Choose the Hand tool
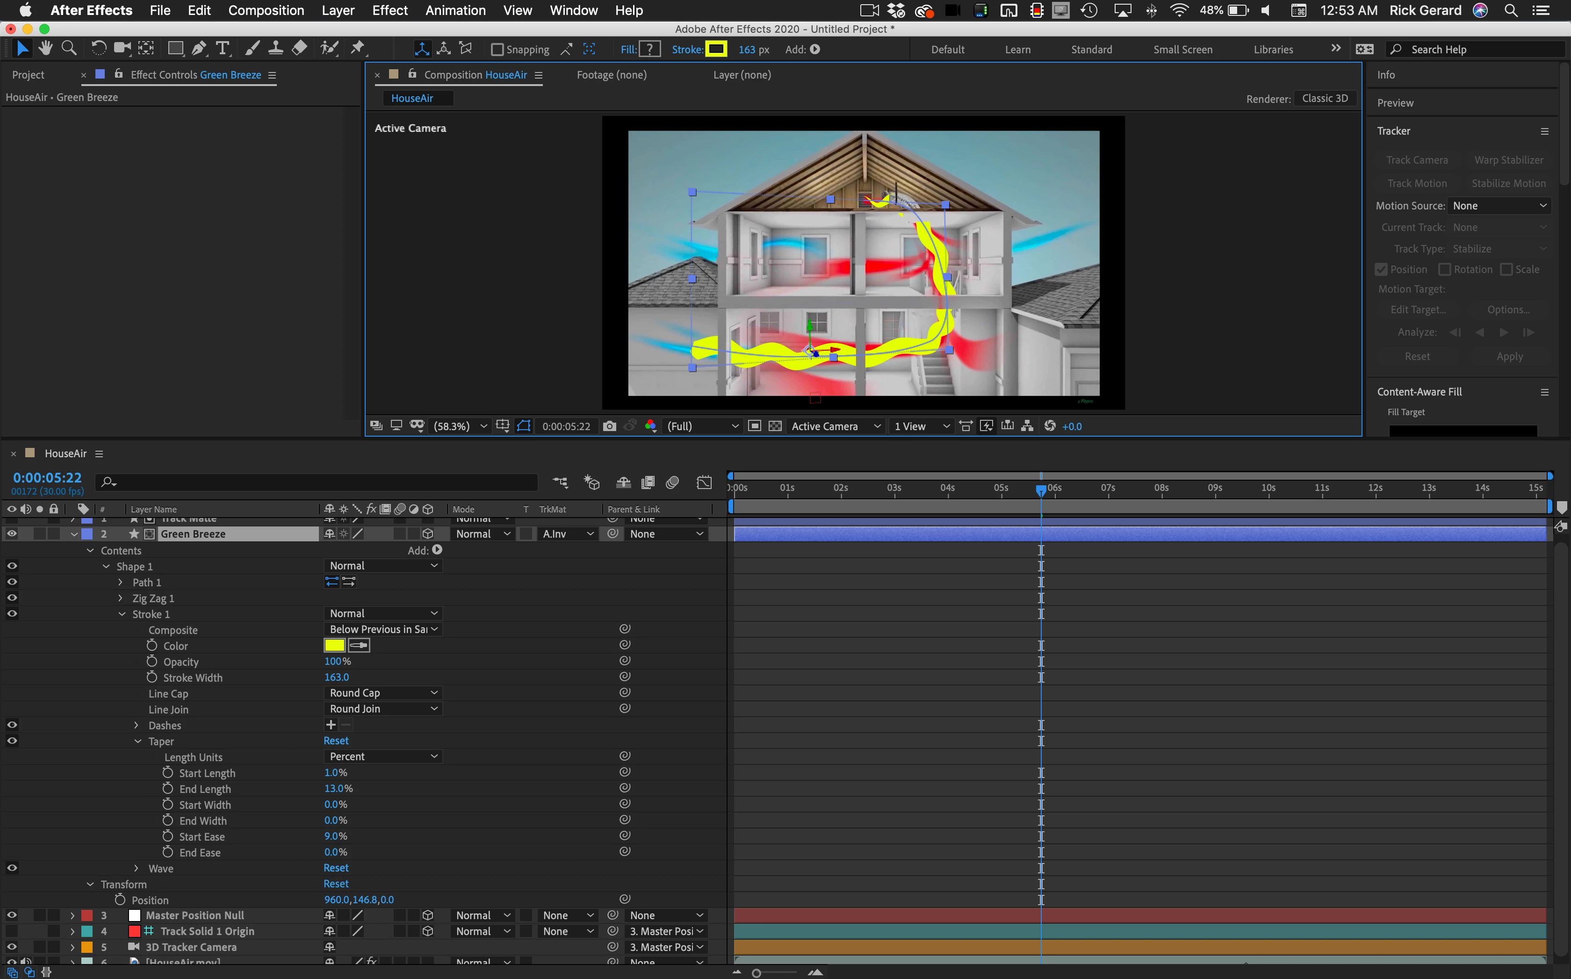 [45, 49]
